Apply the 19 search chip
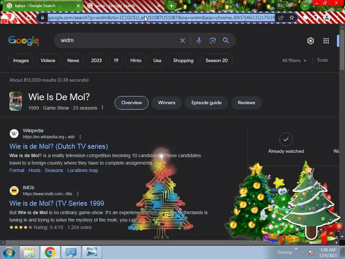 116,61
